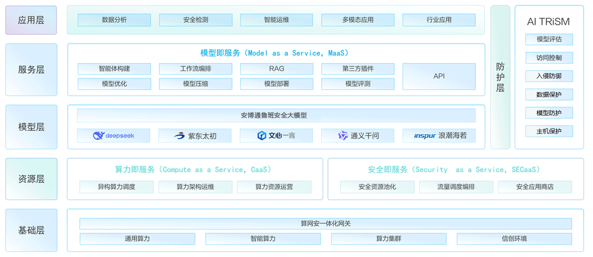Select the Inspur 浪潮海若 logo
Screen dimensions: 593x257
click(424, 136)
